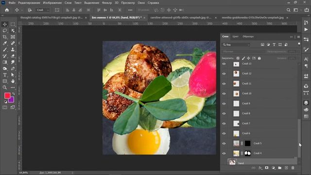Create a new group folder icon
The height and width of the screenshot is (175, 311).
click(x=280, y=168)
